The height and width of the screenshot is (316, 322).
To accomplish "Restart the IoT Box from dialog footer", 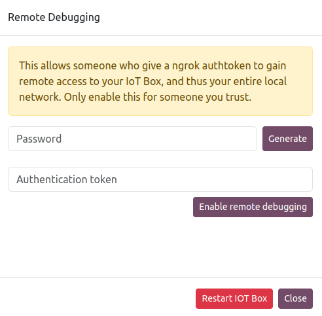I will tap(234, 298).
